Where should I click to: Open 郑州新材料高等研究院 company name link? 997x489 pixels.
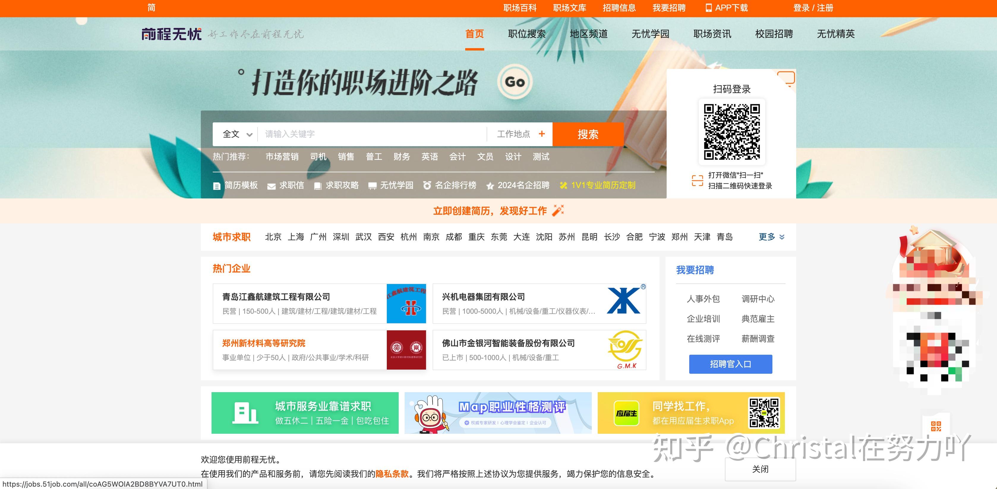pos(264,343)
